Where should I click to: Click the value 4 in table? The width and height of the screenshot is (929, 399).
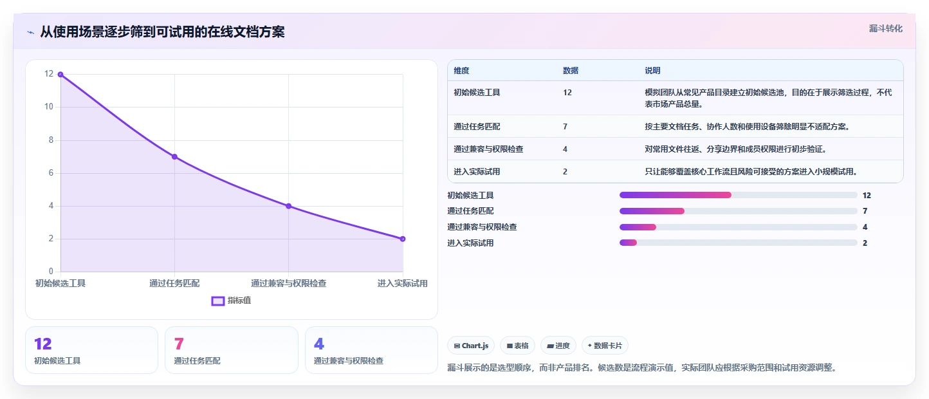tap(565, 149)
